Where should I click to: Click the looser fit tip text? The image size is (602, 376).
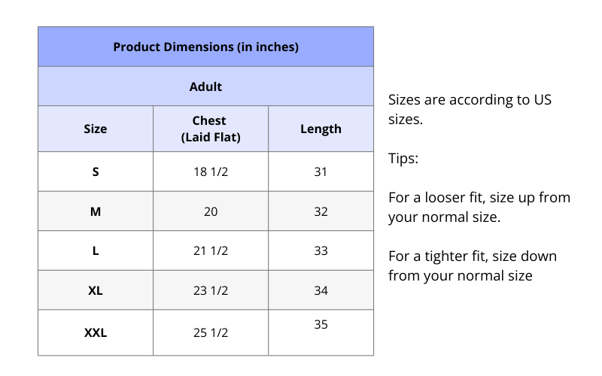coord(479,208)
